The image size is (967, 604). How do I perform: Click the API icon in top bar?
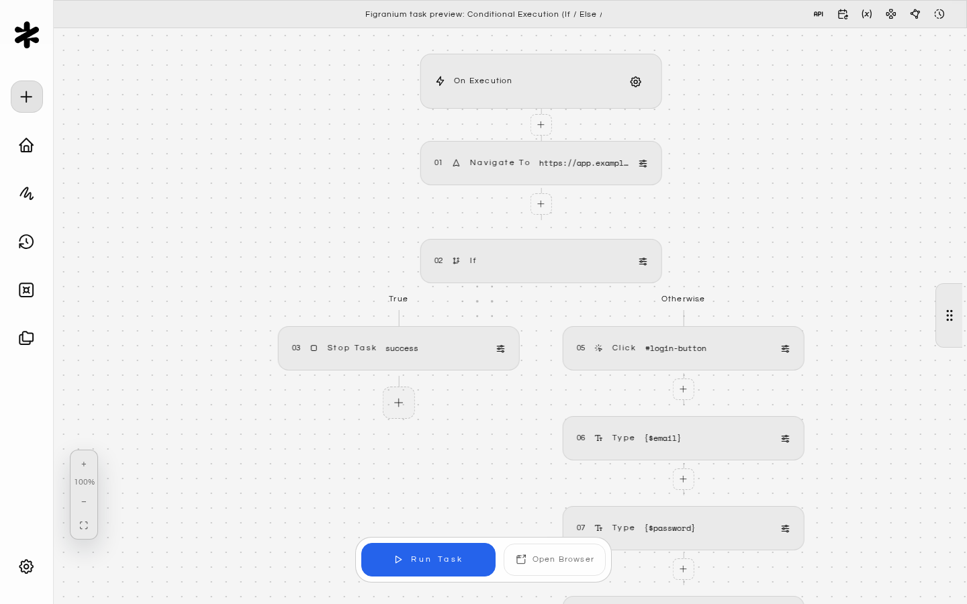[x=819, y=14]
